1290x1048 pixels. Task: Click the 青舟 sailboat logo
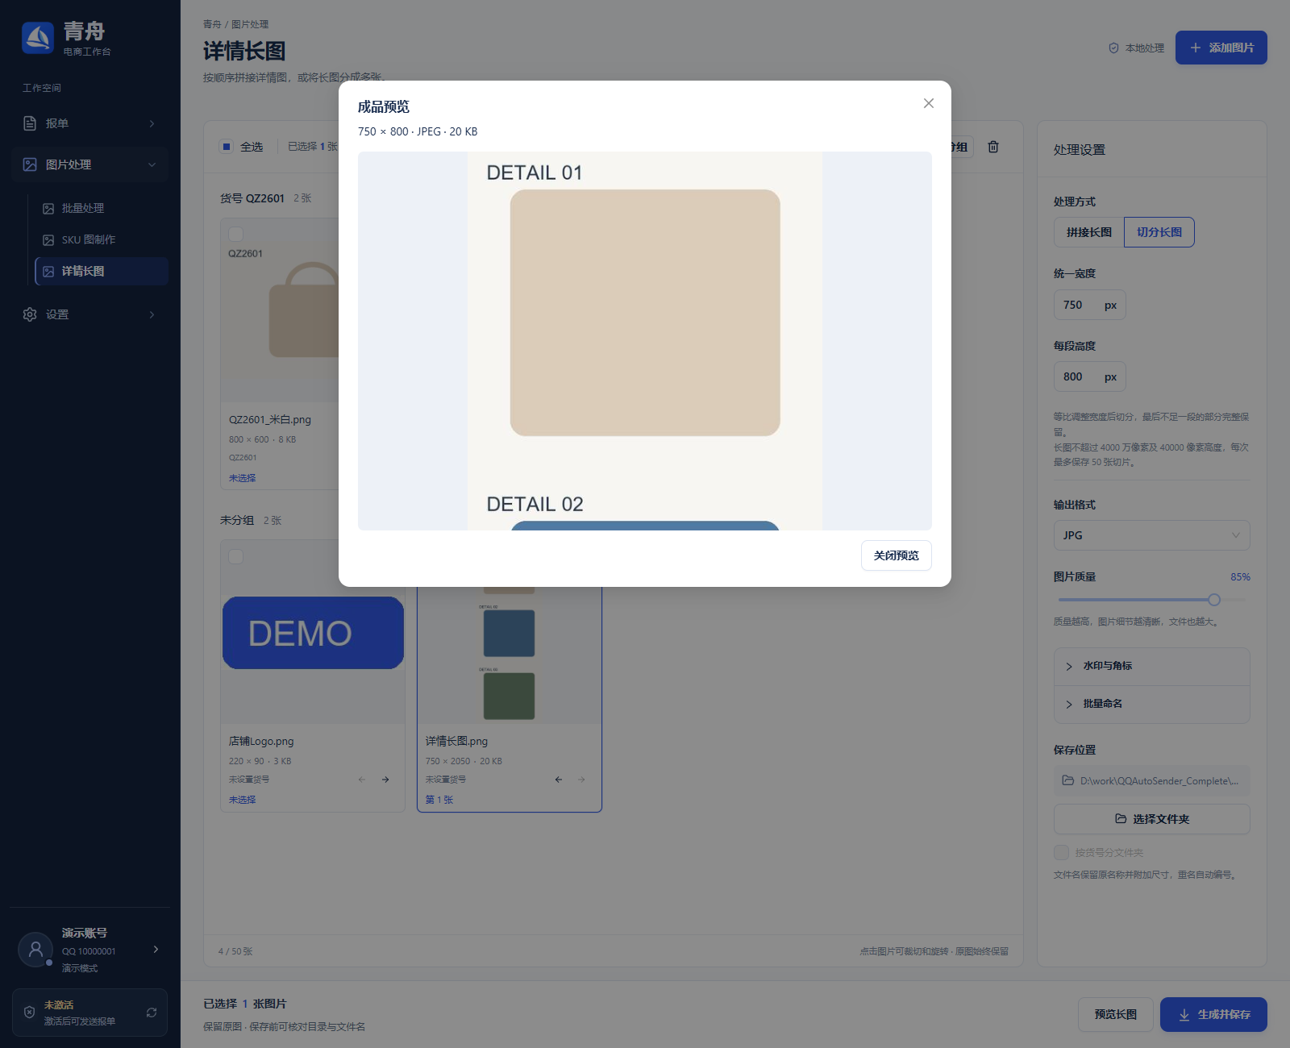[x=38, y=38]
